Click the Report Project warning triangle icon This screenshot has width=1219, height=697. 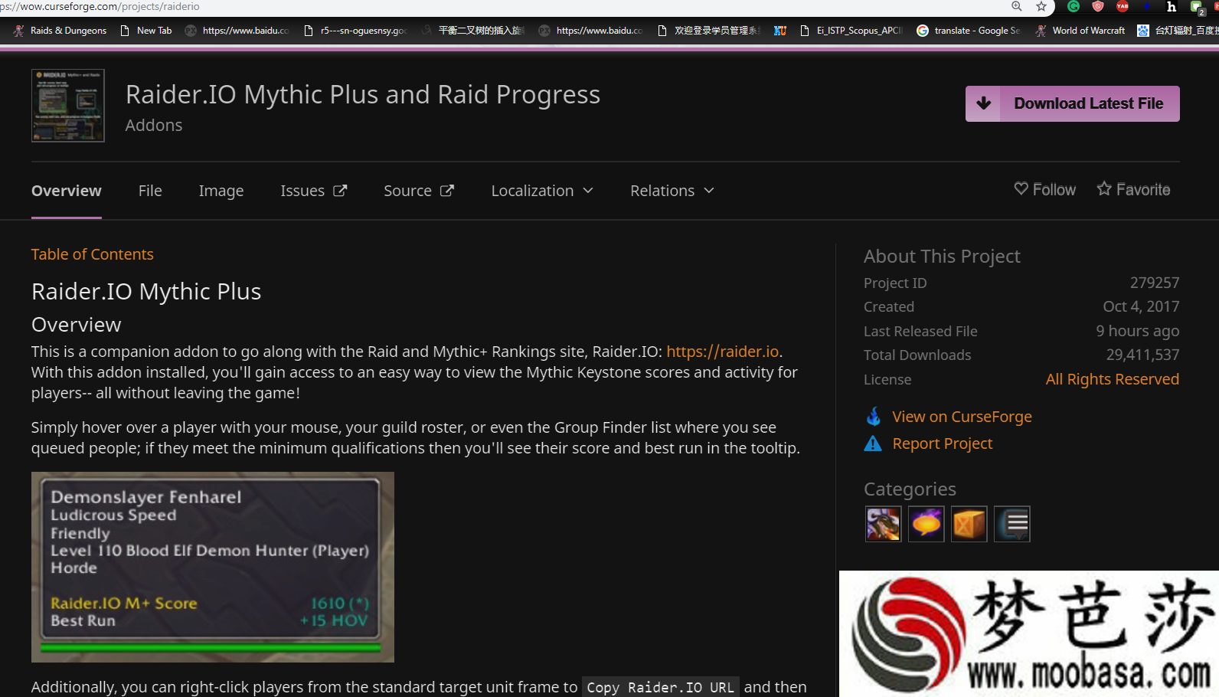[x=873, y=443]
